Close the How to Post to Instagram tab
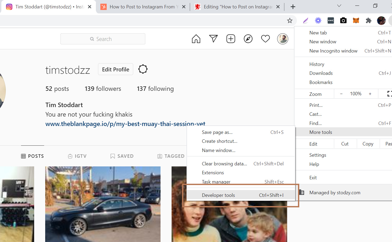 click(184, 7)
